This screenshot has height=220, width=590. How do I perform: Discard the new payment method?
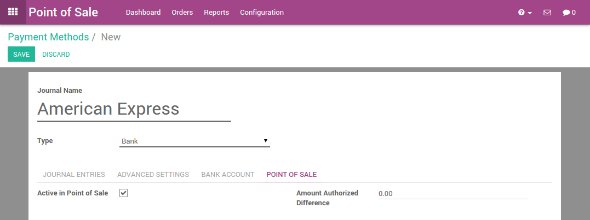pos(56,55)
